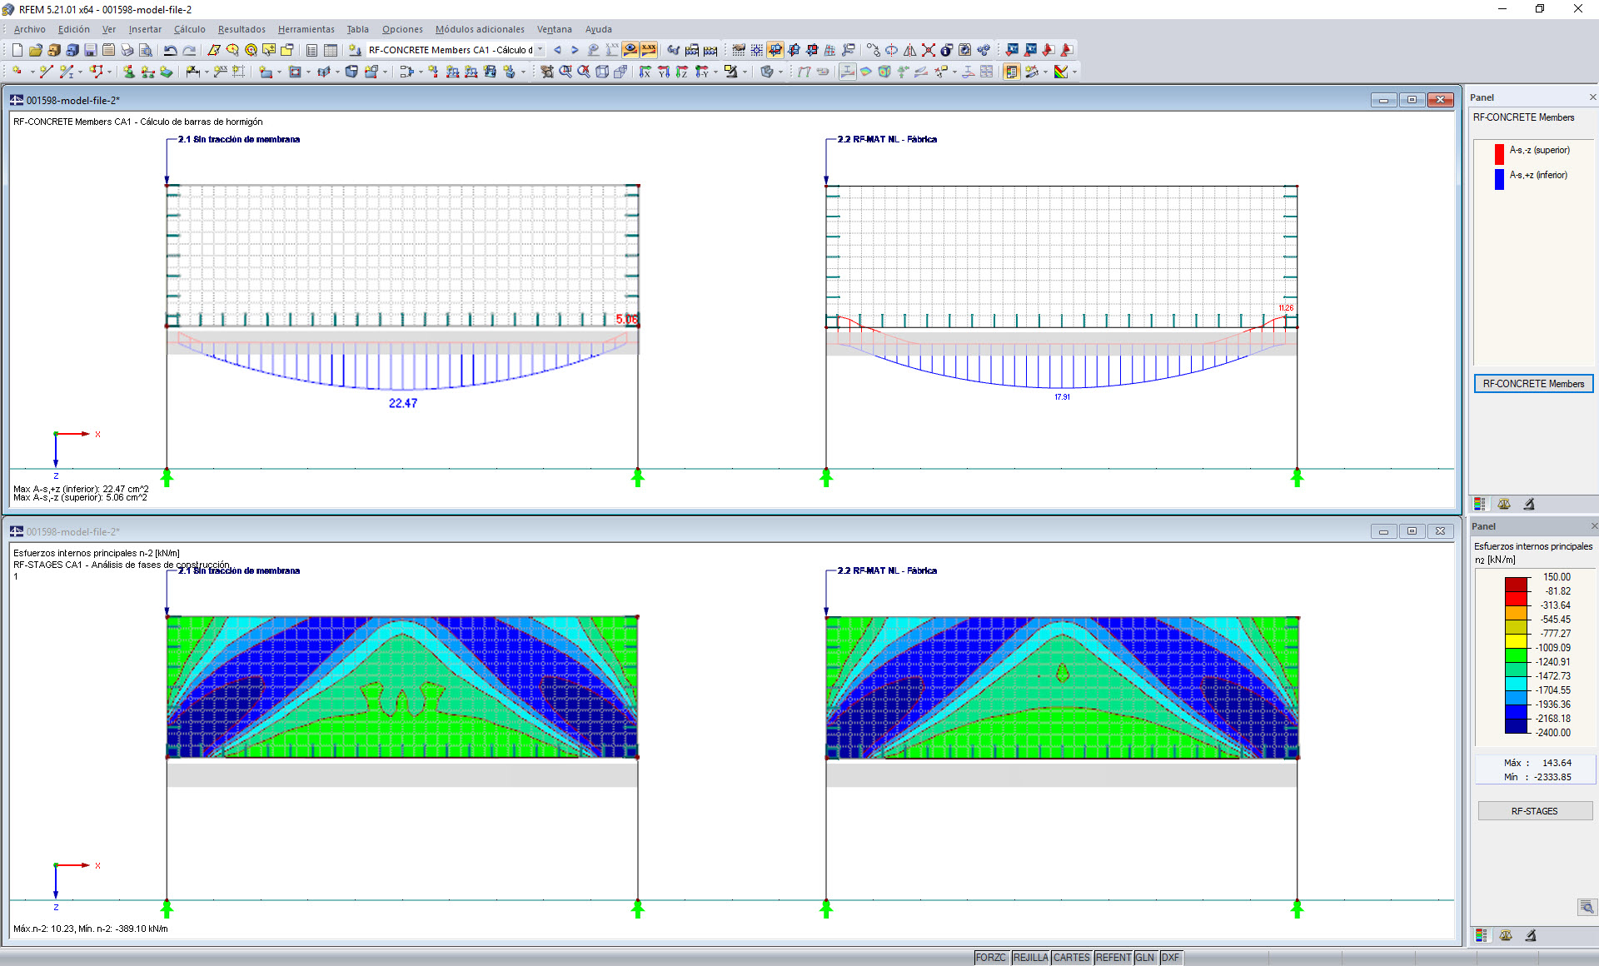Click the Undo arrow icon
This screenshot has width=1599, height=966.
(171, 50)
